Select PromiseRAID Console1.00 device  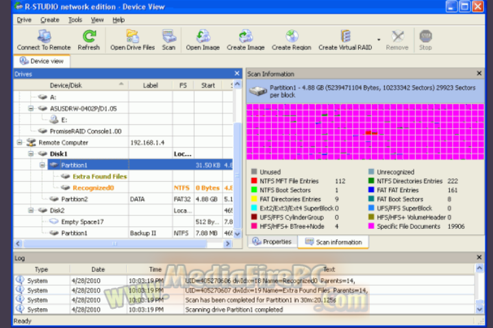79,131
